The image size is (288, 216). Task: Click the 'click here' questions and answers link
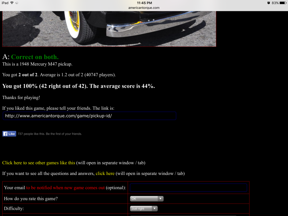point(105,174)
